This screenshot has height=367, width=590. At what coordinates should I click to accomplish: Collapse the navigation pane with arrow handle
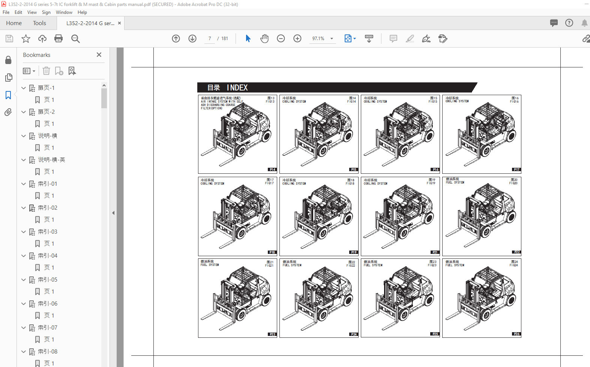(x=113, y=213)
